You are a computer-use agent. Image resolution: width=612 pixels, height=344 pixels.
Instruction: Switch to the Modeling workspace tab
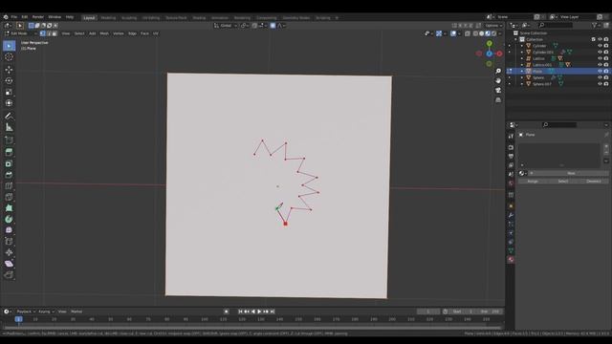point(108,17)
